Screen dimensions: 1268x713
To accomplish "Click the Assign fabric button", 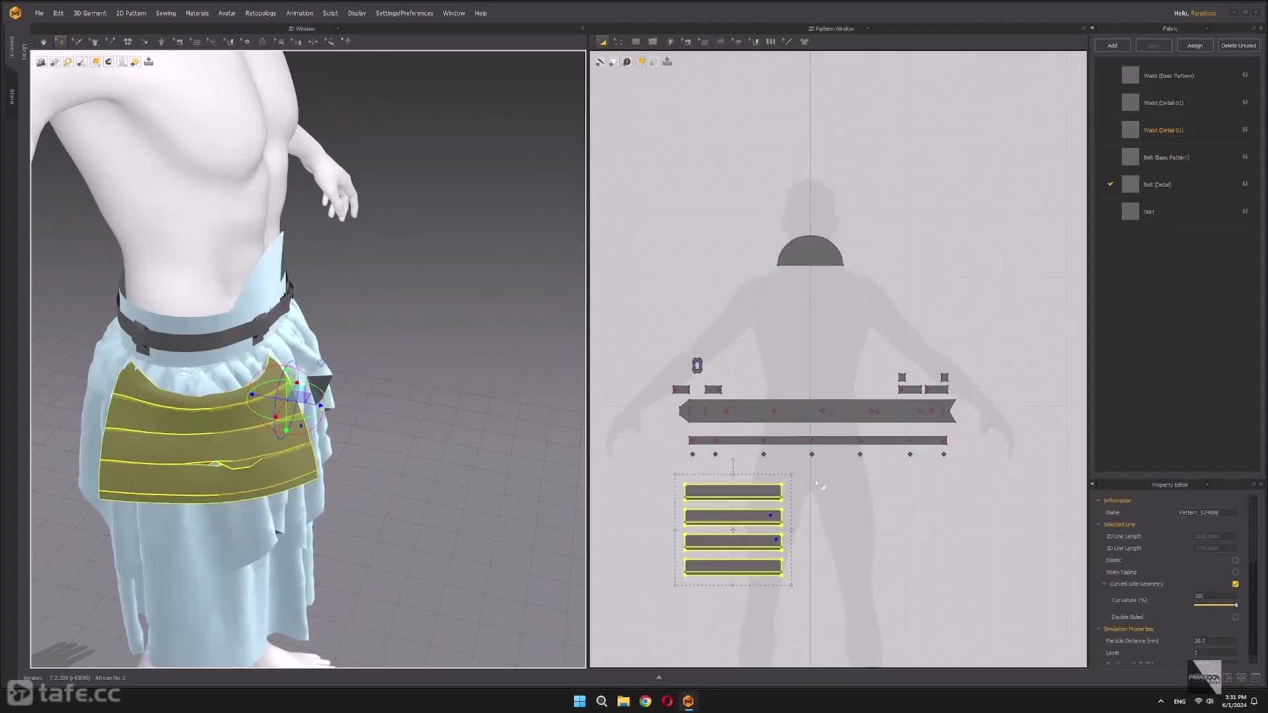I will [1195, 46].
